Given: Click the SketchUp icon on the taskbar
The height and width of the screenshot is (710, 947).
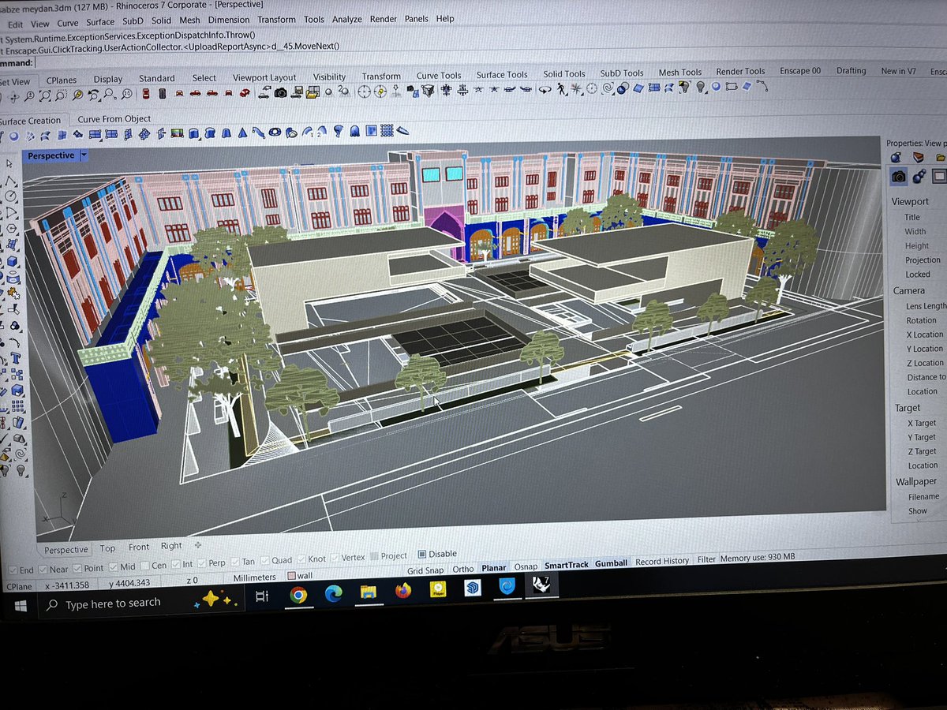Looking at the screenshot, I should click(x=473, y=588).
